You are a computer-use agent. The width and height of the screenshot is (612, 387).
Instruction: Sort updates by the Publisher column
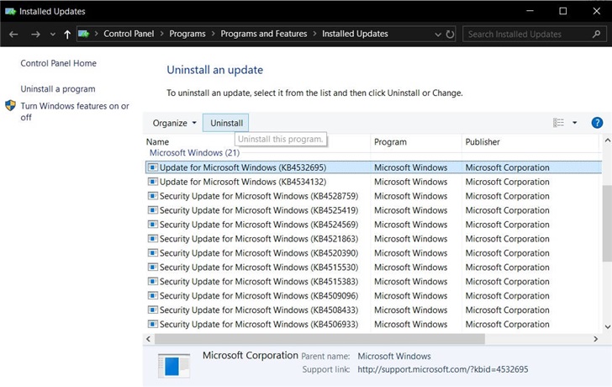[x=483, y=142]
